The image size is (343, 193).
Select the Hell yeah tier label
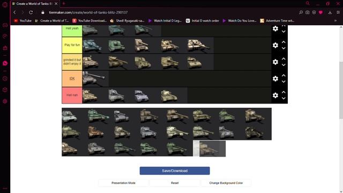(x=72, y=31)
